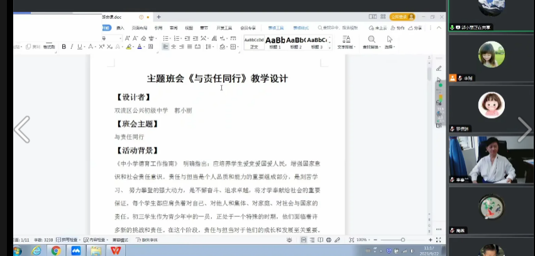Zoom in with plus button
This screenshot has width=535, height=256.
point(431,240)
